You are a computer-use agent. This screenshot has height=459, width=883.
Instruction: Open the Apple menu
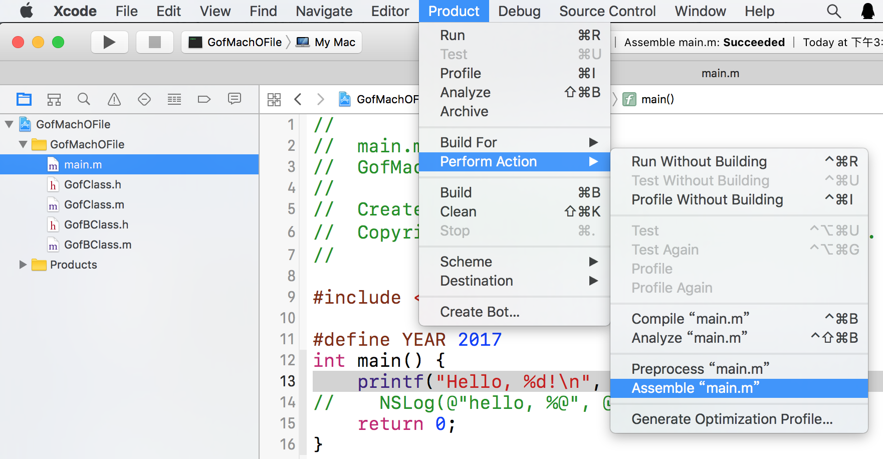click(x=26, y=11)
